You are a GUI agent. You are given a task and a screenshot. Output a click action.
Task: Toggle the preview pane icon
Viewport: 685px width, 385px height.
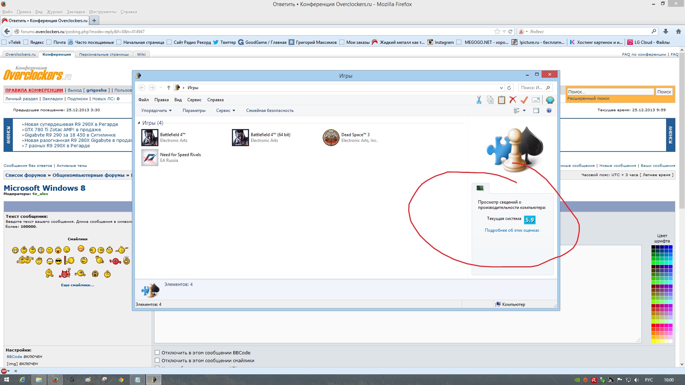536,111
